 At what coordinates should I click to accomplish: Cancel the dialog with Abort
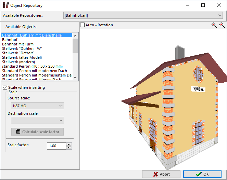pos(161,174)
